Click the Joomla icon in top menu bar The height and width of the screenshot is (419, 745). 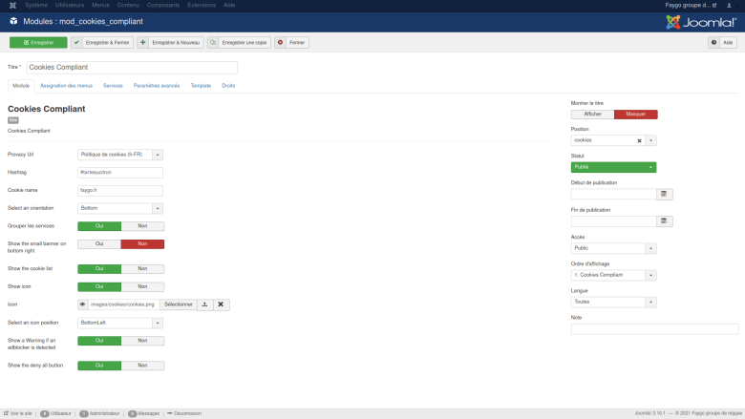[x=12, y=5]
